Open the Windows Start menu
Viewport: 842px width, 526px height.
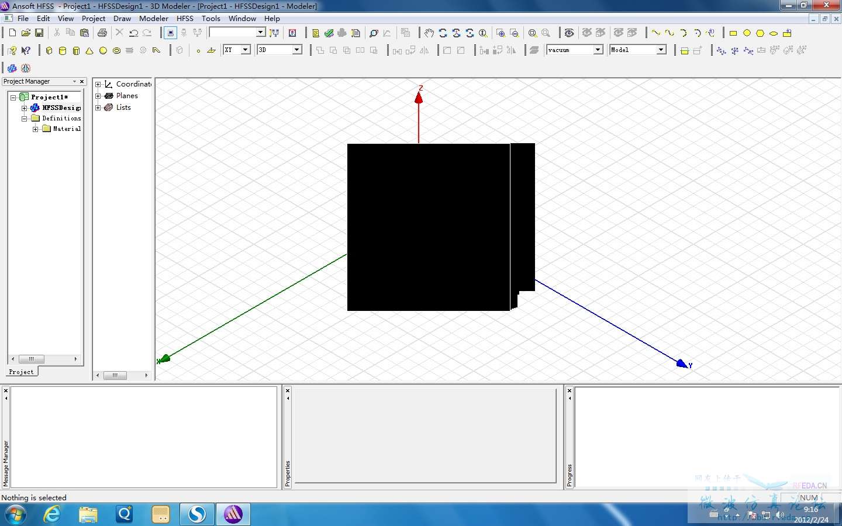point(16,515)
